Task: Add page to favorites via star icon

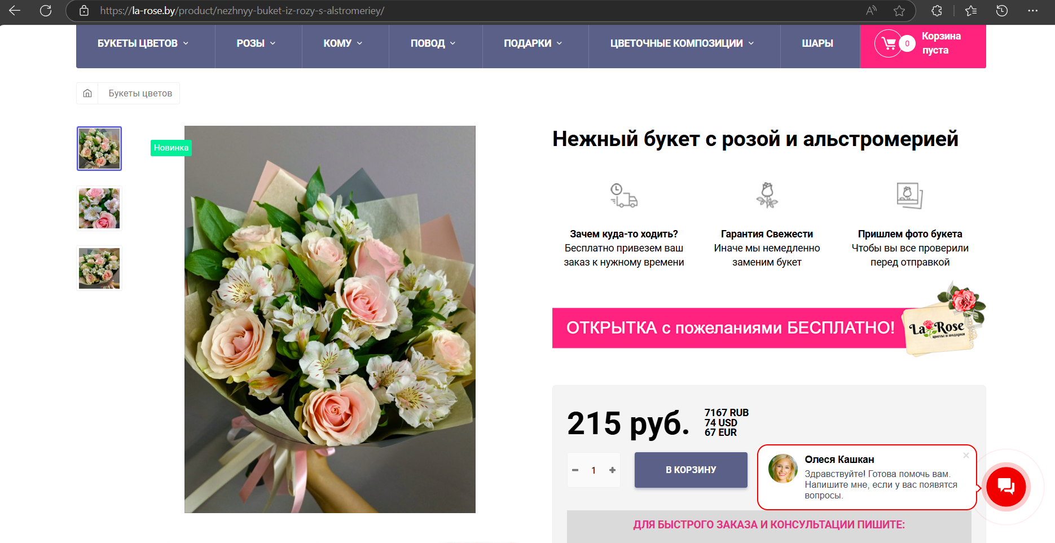Action: (x=898, y=11)
